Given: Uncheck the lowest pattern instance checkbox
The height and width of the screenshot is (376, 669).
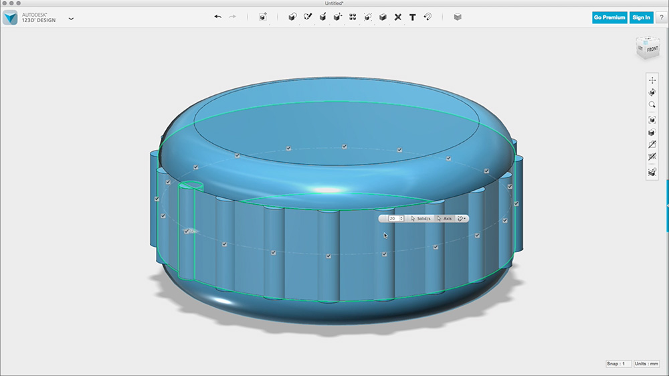Looking at the screenshot, I should [x=328, y=256].
